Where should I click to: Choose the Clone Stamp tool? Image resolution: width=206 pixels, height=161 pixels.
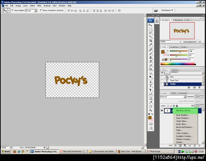(x=151, y=57)
